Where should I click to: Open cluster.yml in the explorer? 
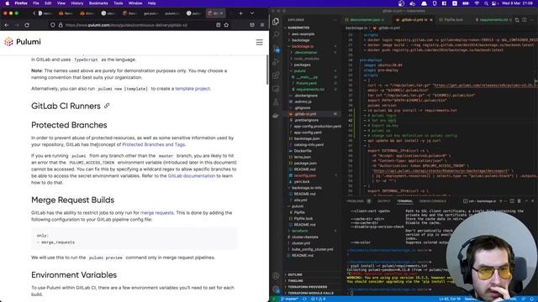pyautogui.click(x=301, y=243)
